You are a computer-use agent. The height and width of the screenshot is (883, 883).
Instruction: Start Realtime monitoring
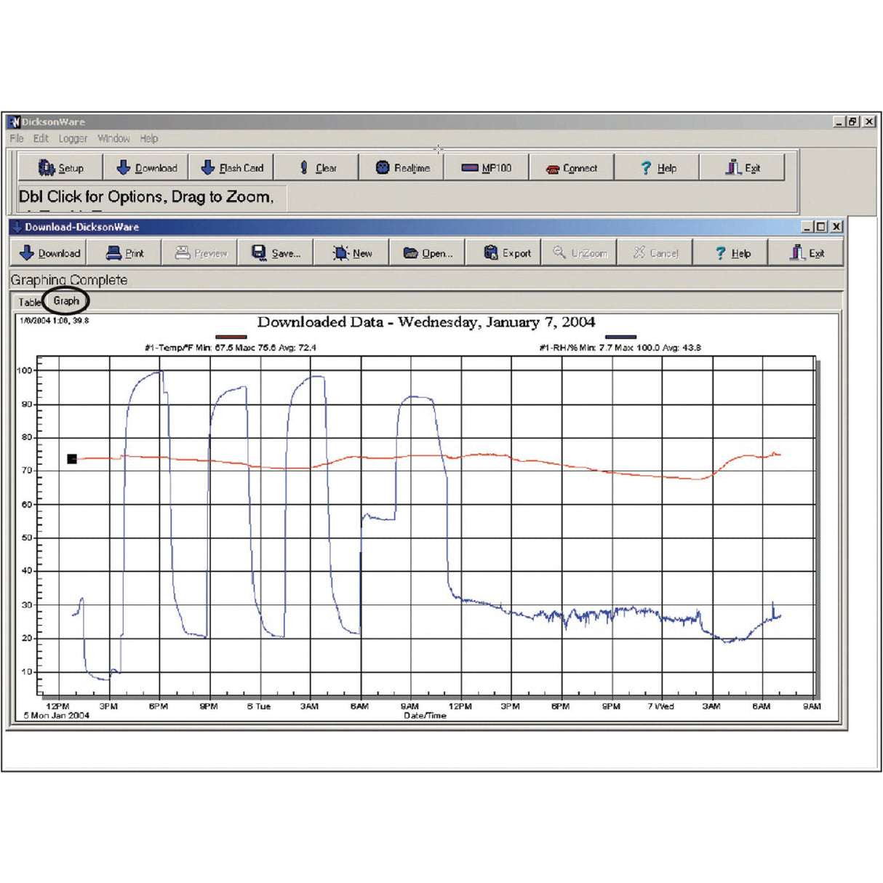pos(402,167)
